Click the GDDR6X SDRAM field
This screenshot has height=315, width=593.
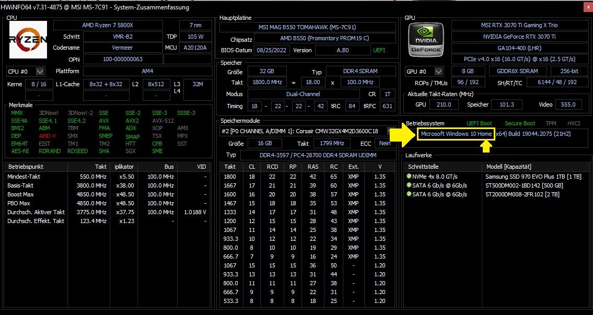click(518, 71)
